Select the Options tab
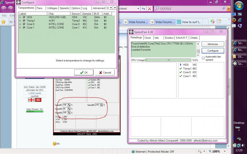This screenshot has height=154, width=247. click(x=76, y=8)
